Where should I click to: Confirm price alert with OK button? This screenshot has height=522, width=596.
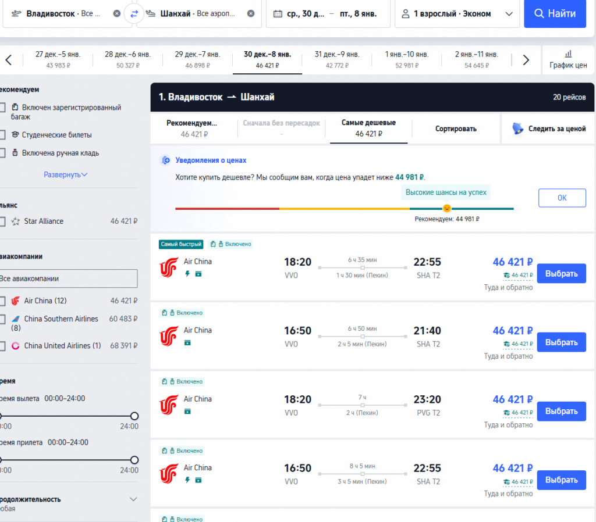point(562,198)
